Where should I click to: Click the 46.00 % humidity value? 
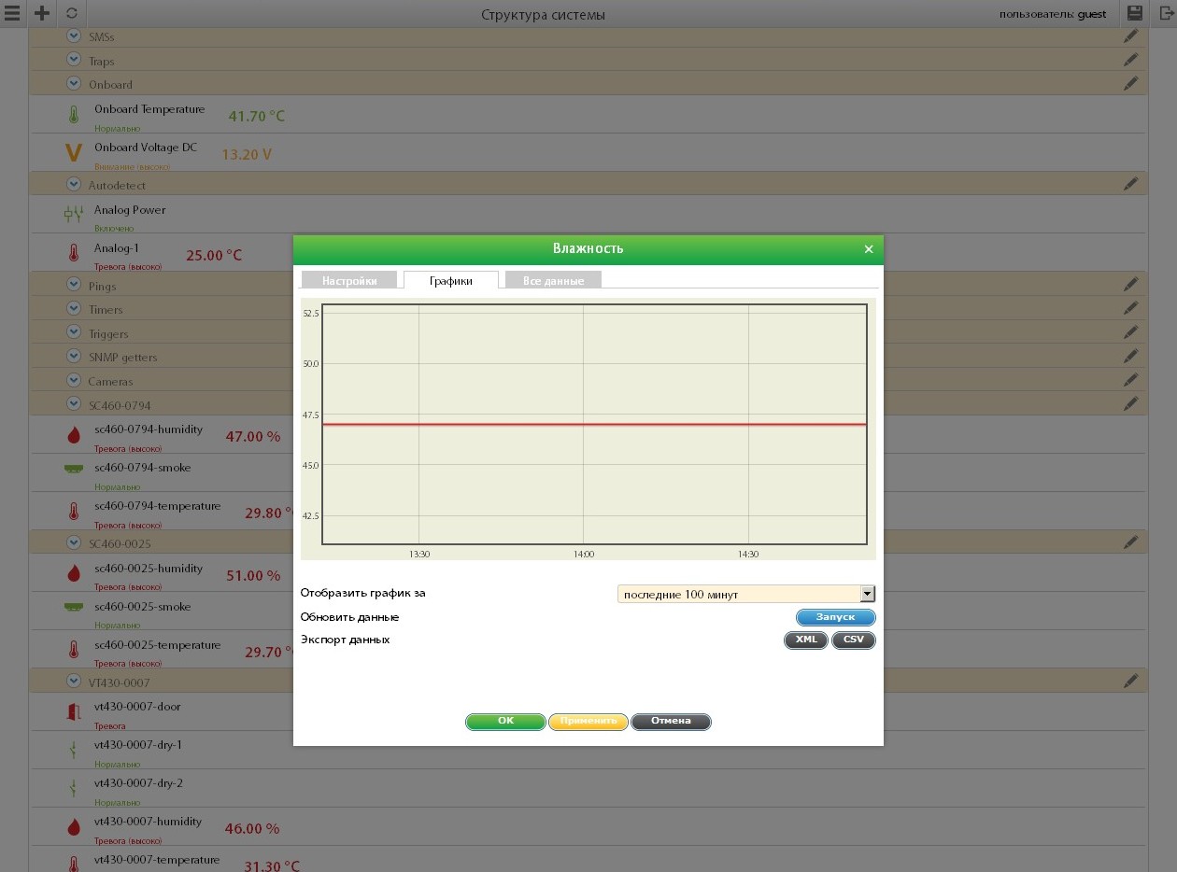[252, 828]
